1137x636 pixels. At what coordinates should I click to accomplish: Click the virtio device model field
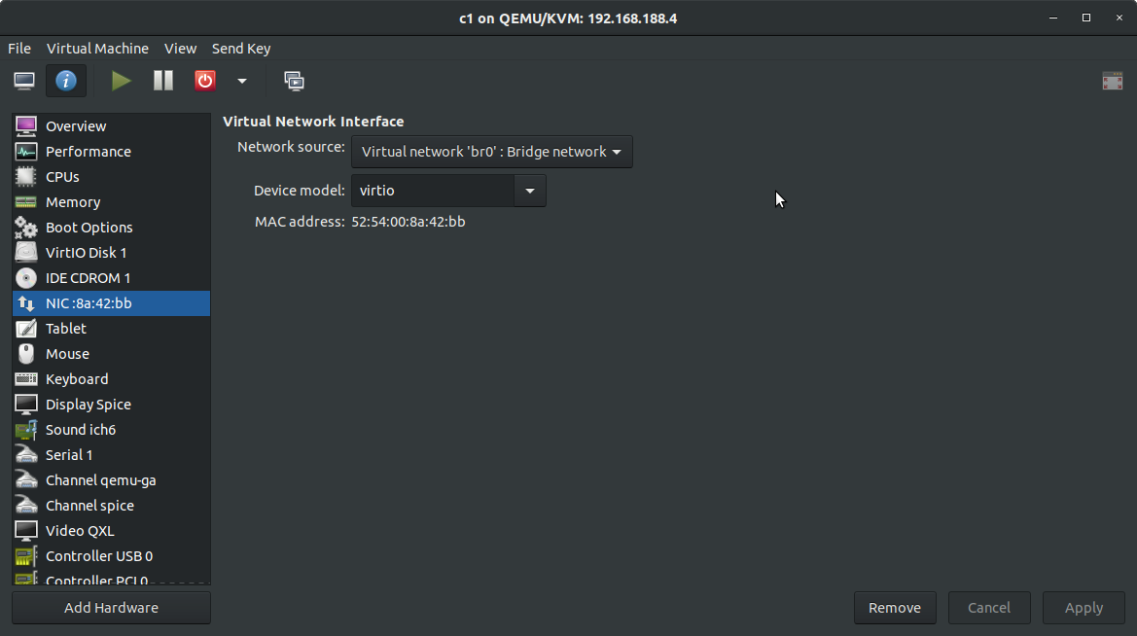433,191
